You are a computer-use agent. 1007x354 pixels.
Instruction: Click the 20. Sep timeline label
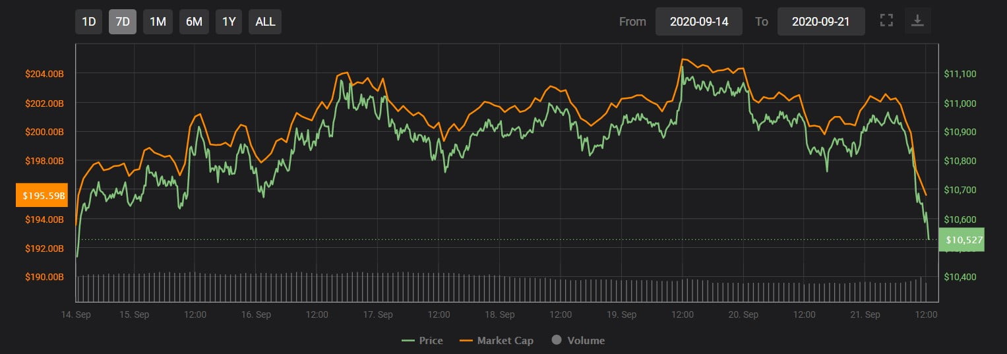coord(743,315)
